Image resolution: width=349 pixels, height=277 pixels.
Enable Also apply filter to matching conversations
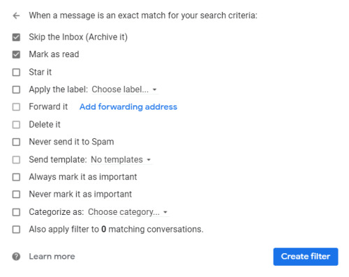(16, 230)
